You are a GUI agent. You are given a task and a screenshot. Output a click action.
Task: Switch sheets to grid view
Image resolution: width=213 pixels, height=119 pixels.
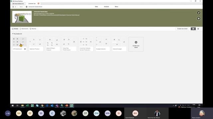coord(193,29)
